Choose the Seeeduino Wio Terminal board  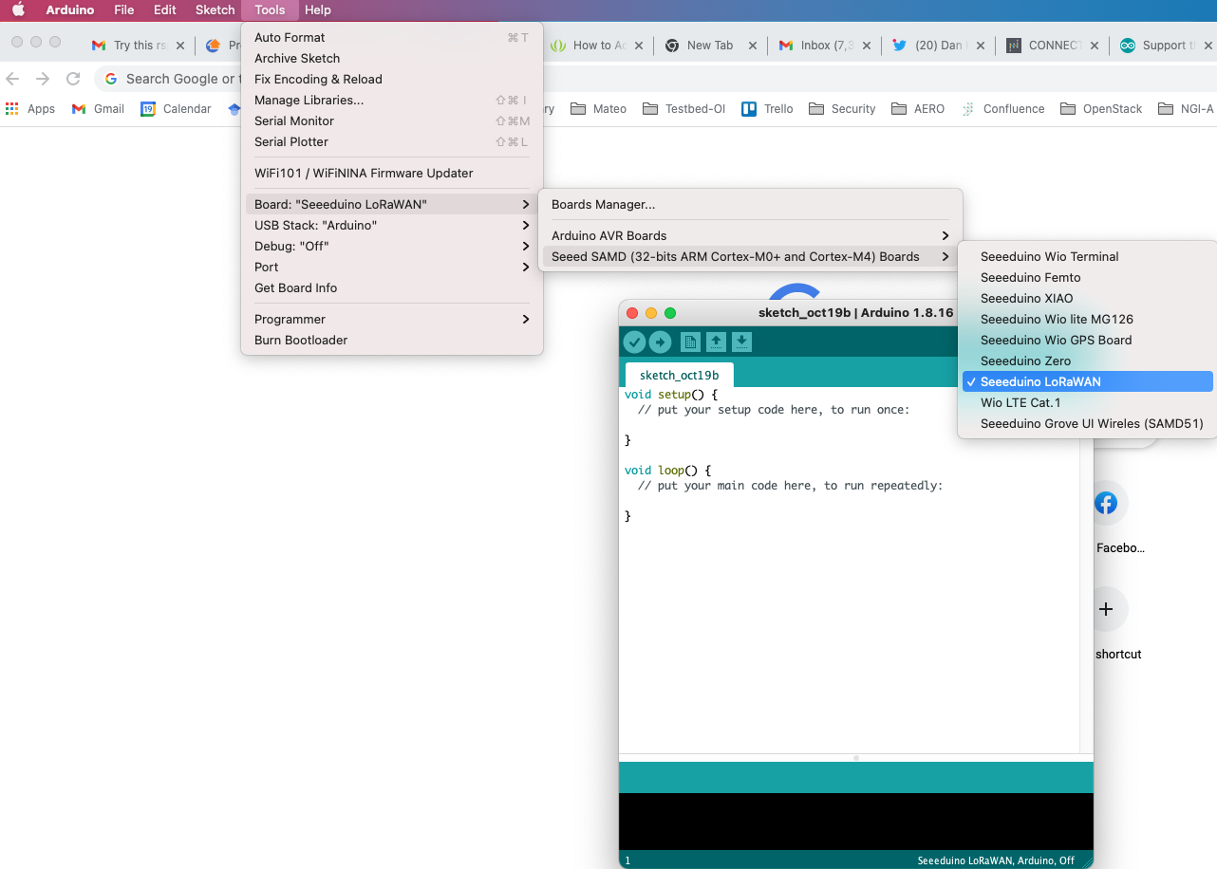pos(1049,256)
